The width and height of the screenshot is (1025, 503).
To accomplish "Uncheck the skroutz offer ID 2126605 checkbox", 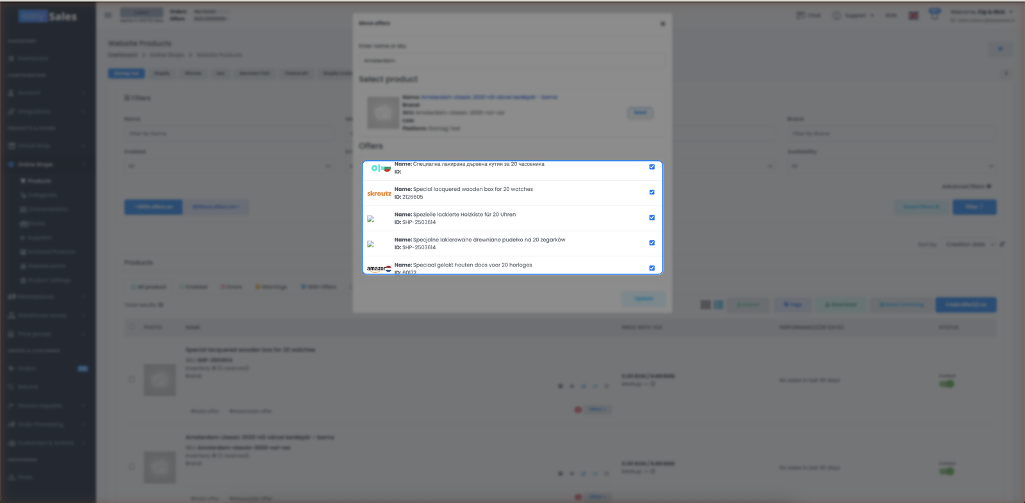I will (x=652, y=192).
